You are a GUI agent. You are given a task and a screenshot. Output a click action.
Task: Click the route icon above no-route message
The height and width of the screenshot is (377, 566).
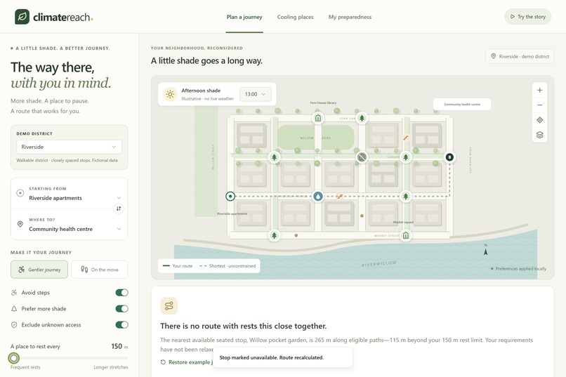pyautogui.click(x=169, y=306)
